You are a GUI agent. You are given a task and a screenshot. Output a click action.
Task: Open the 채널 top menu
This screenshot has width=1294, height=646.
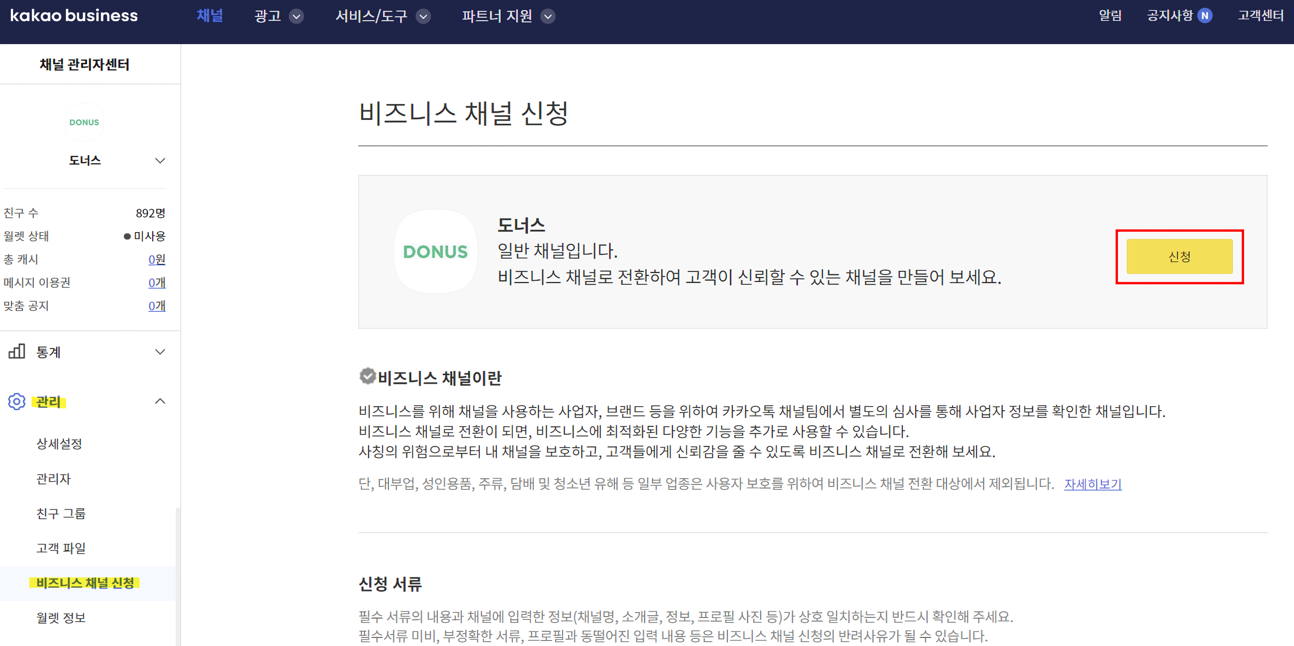209,16
